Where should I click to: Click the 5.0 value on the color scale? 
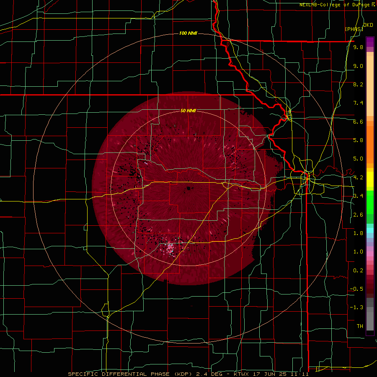pyautogui.click(x=358, y=159)
